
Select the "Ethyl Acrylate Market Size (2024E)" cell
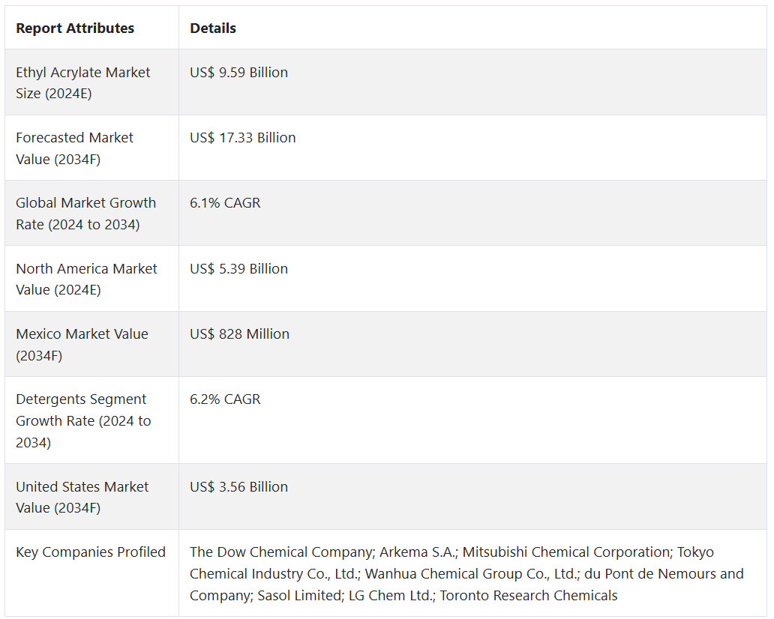pyautogui.click(x=83, y=82)
